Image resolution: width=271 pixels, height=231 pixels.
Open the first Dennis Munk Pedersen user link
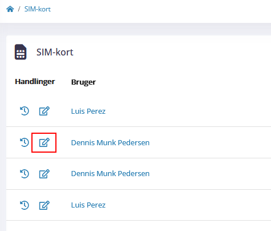pos(110,142)
